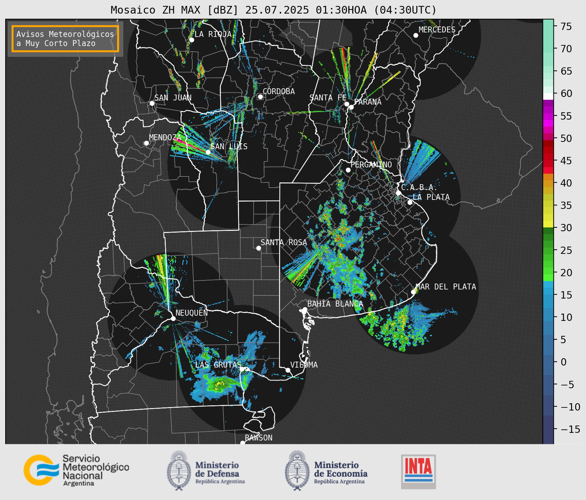586x500 pixels.
Task: Click the BAHÍA BLANCA city marker
Action: (x=305, y=309)
